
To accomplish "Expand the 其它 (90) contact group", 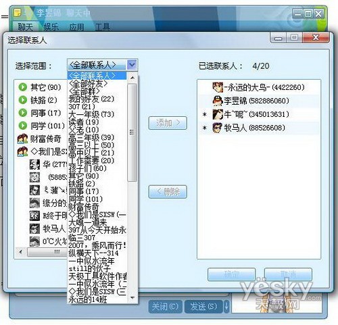I will pyautogui.click(x=22, y=87).
